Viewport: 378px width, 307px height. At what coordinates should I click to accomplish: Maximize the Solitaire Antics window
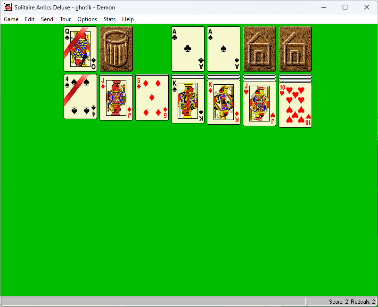coord(345,7)
